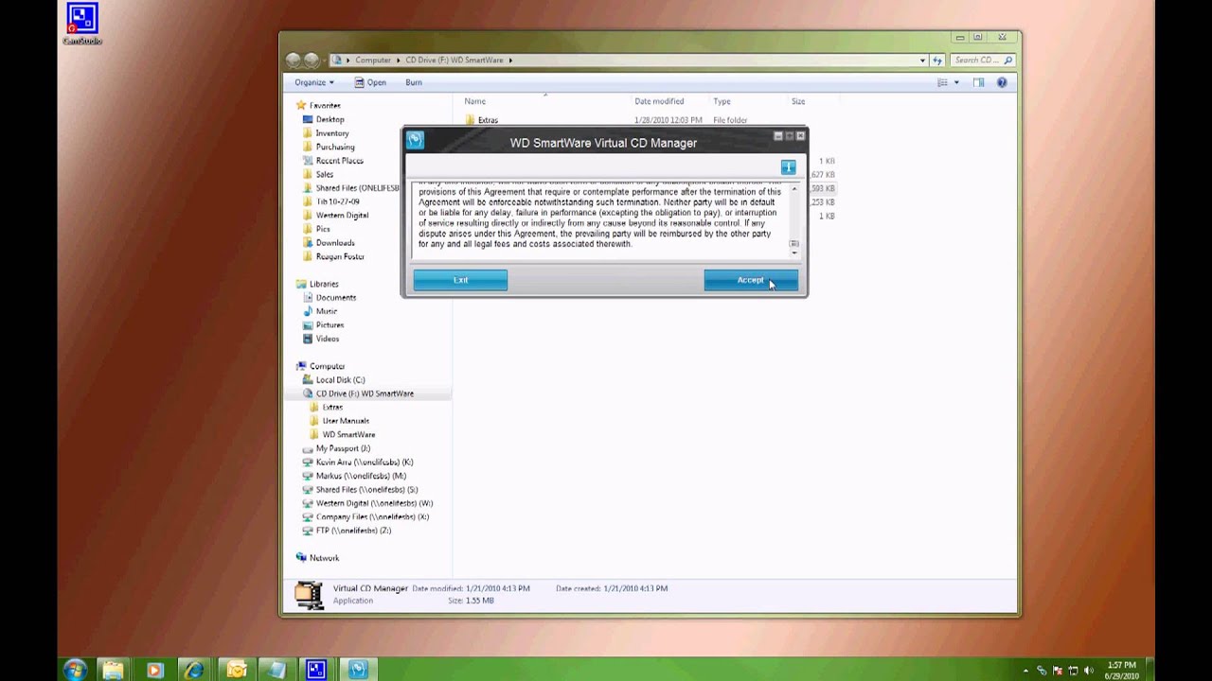Open Explorer help question mark icon
This screenshot has height=681, width=1212.
pyautogui.click(x=1002, y=82)
